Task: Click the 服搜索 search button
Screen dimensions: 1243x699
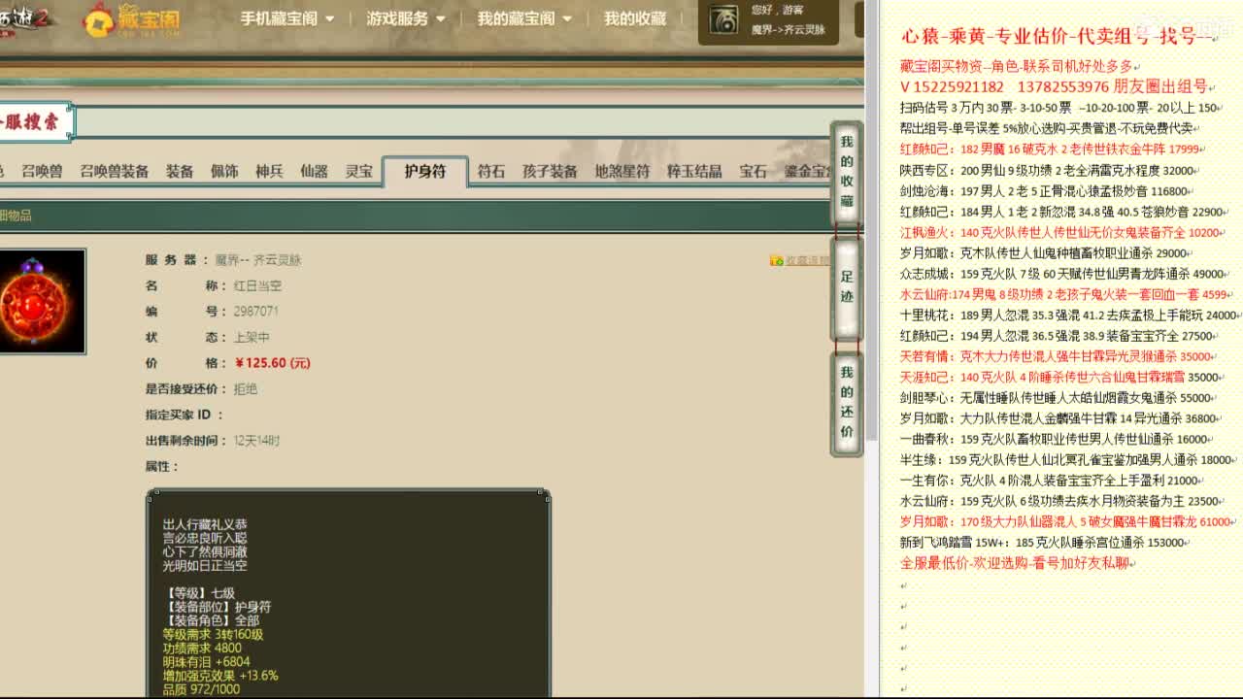Action: point(35,122)
